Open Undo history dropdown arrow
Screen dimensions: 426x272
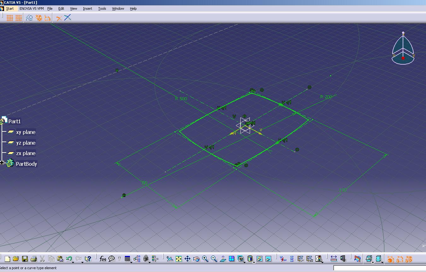click(73, 262)
